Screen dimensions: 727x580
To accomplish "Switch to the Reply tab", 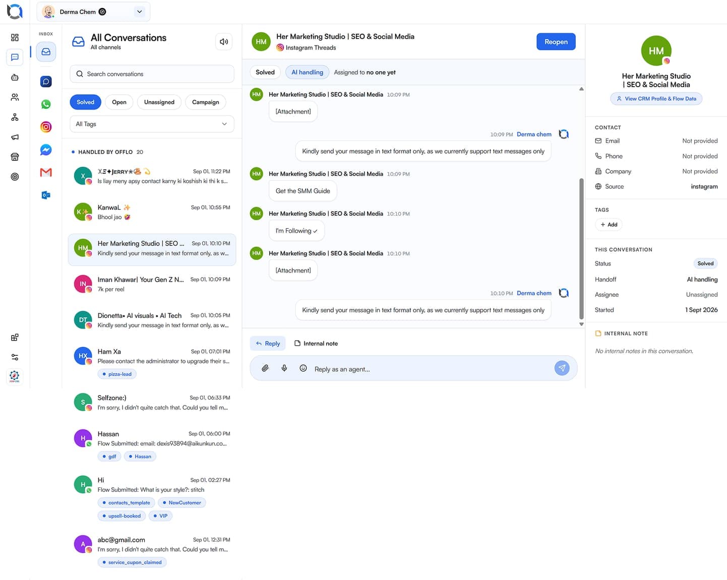I will (x=268, y=344).
